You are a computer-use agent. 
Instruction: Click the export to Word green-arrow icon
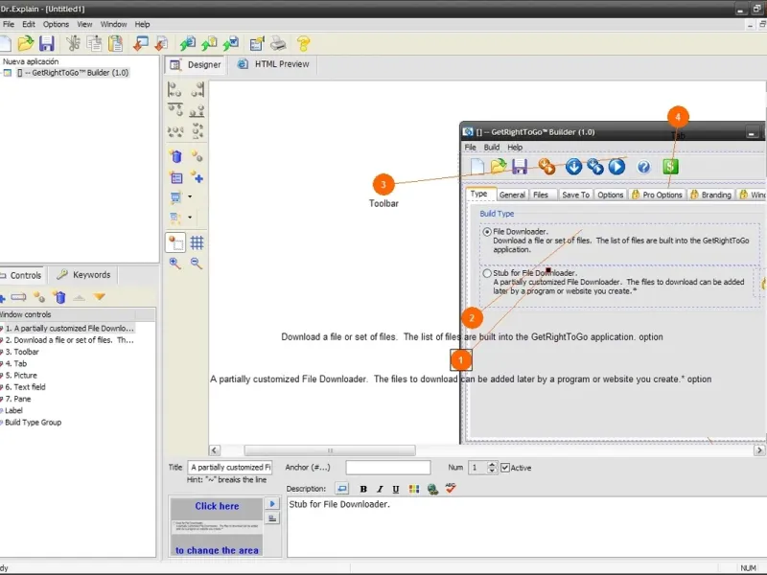[230, 43]
